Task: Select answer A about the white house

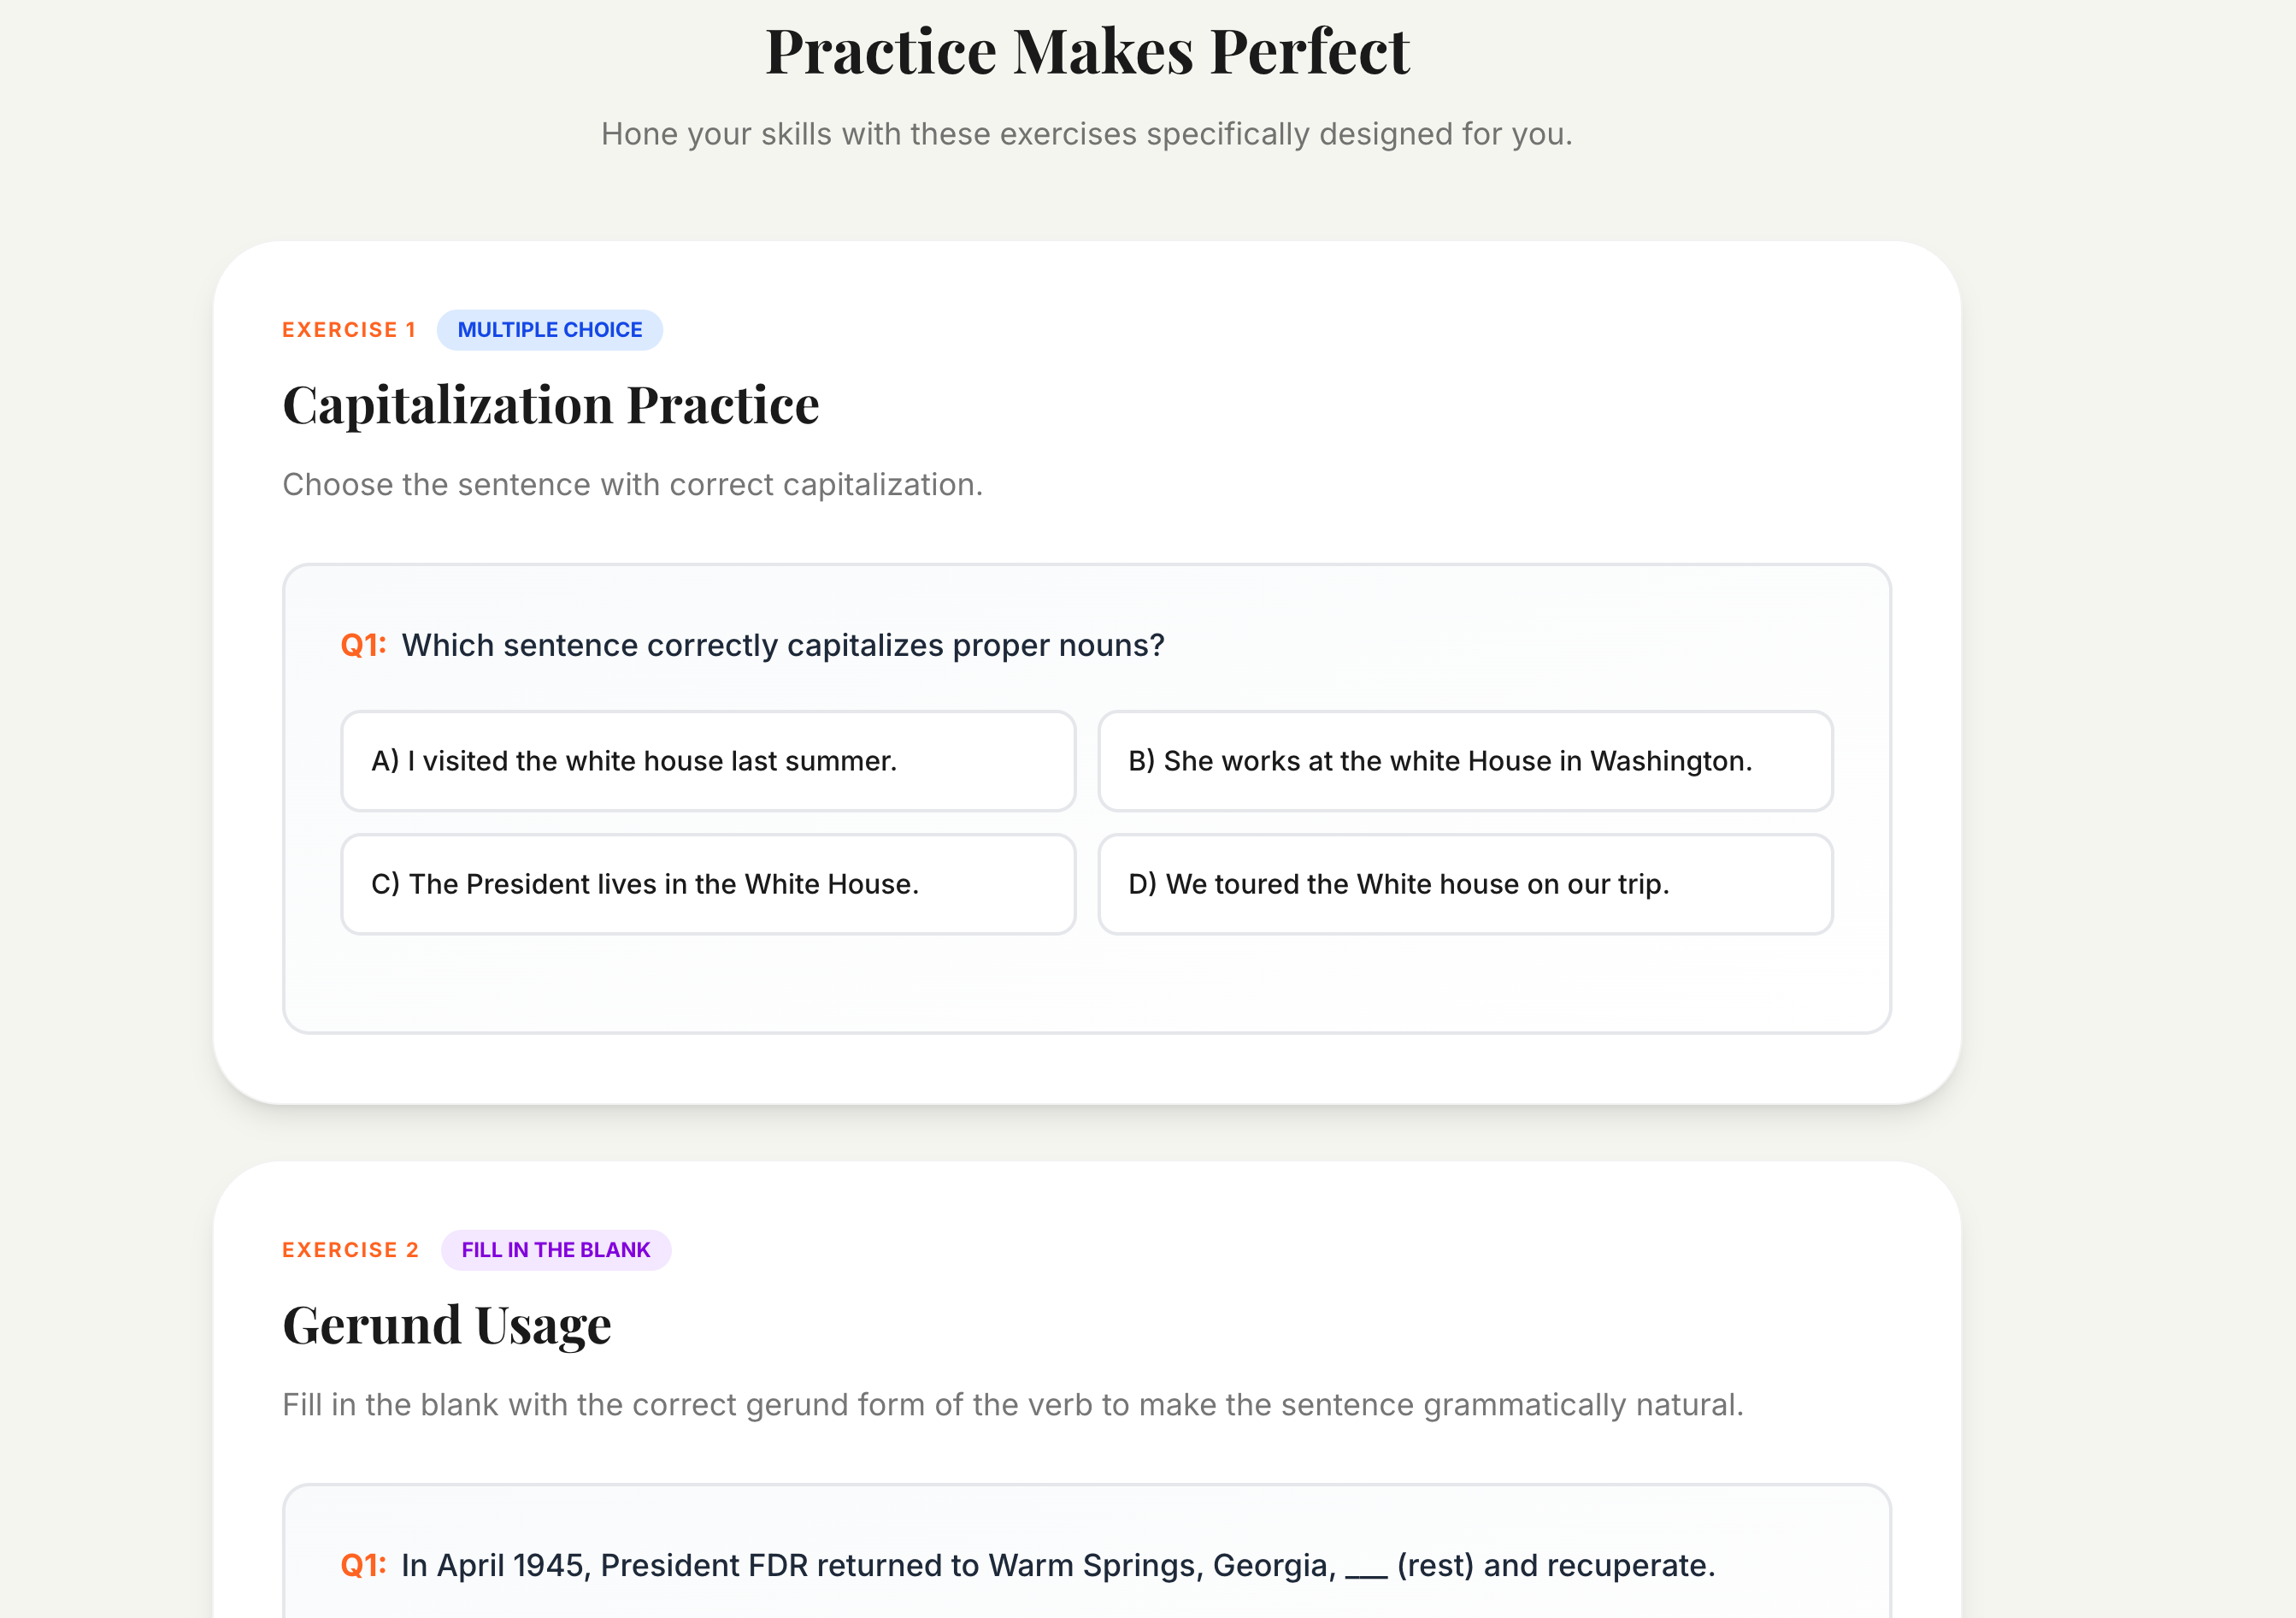Action: (x=707, y=761)
